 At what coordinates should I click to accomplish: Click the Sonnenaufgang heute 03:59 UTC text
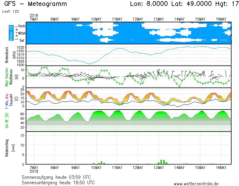click(x=58, y=177)
